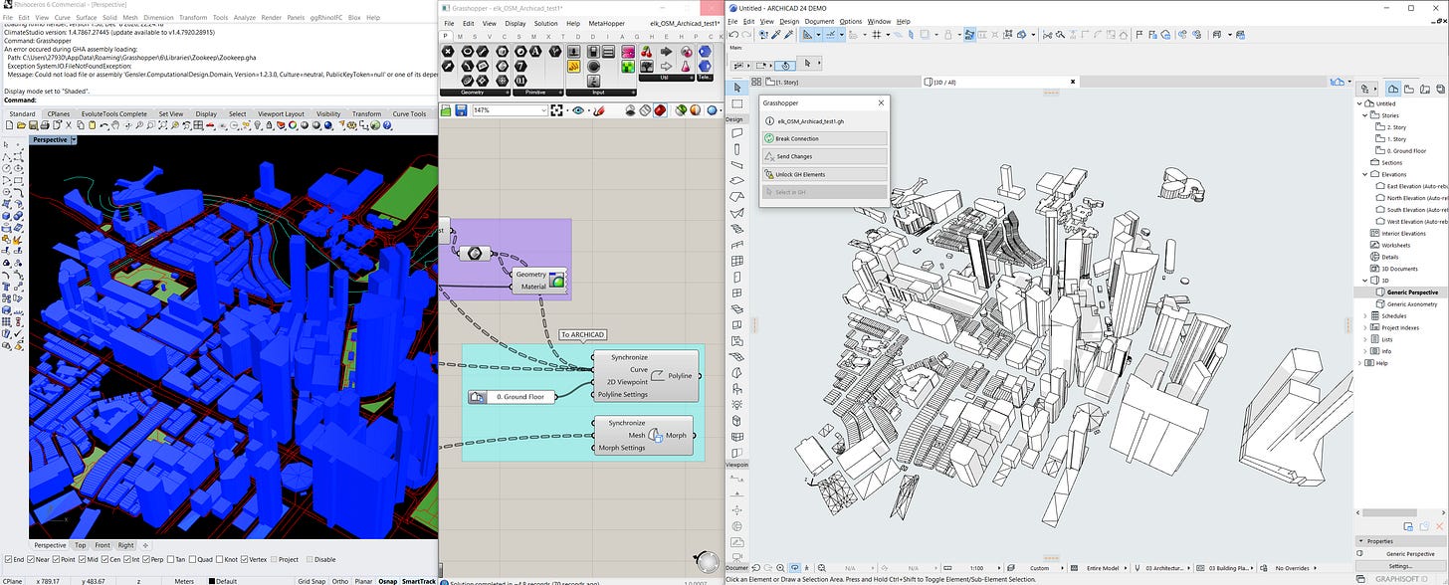Viewport: 1449px width, 585px height.
Task: Click the Default layer color swatch in Rhino statusbar
Action: tap(212, 581)
